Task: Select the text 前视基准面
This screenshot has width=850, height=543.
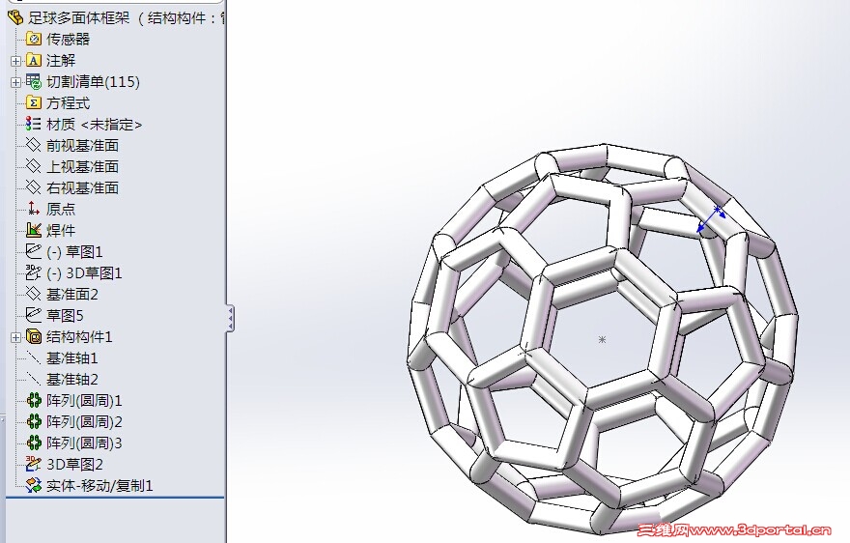Action: (x=82, y=145)
